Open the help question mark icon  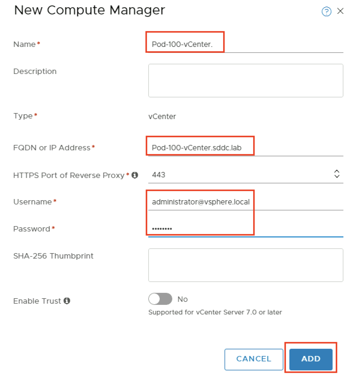pos(326,11)
